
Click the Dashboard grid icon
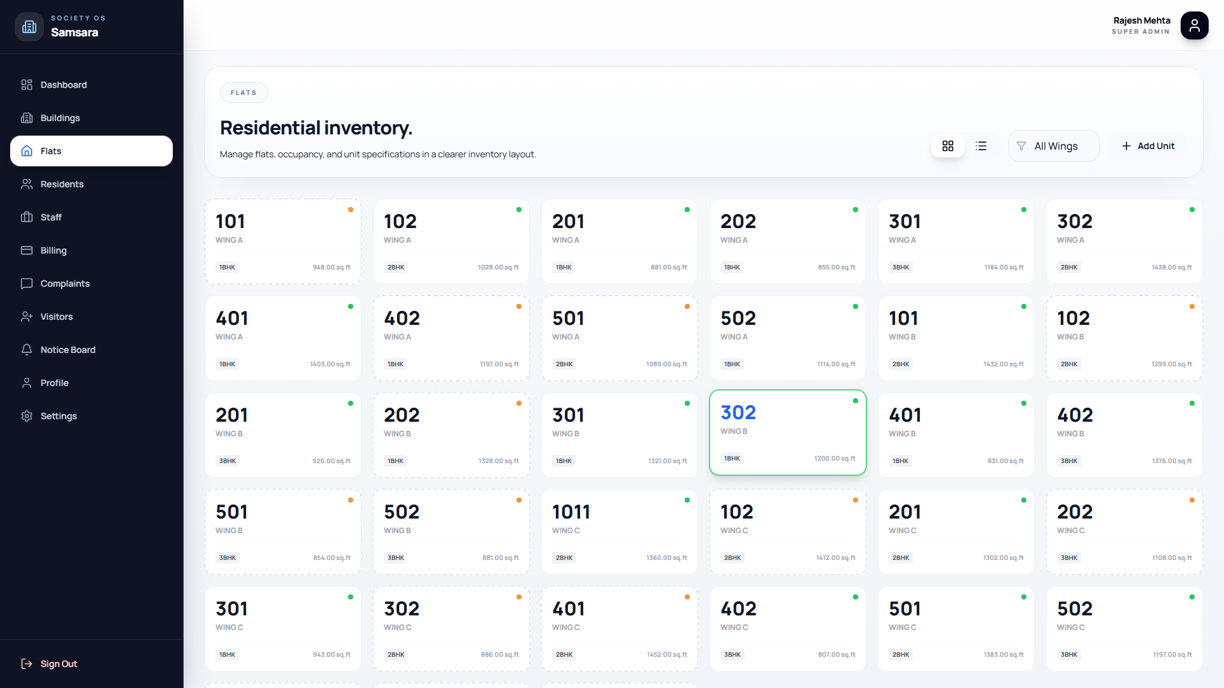pyautogui.click(x=27, y=85)
